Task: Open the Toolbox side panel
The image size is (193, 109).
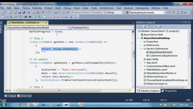Action: tap(1, 28)
